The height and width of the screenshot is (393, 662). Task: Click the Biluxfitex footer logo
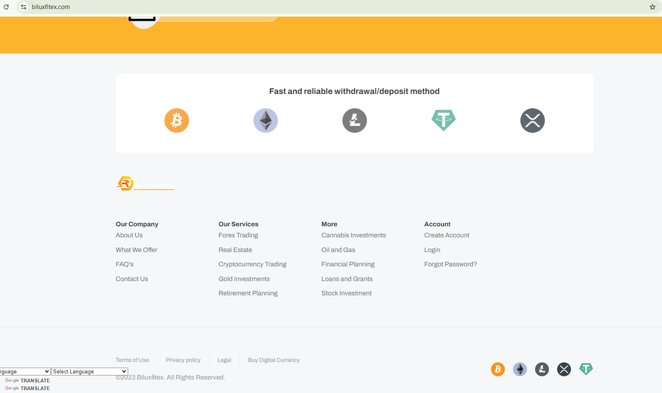145,183
